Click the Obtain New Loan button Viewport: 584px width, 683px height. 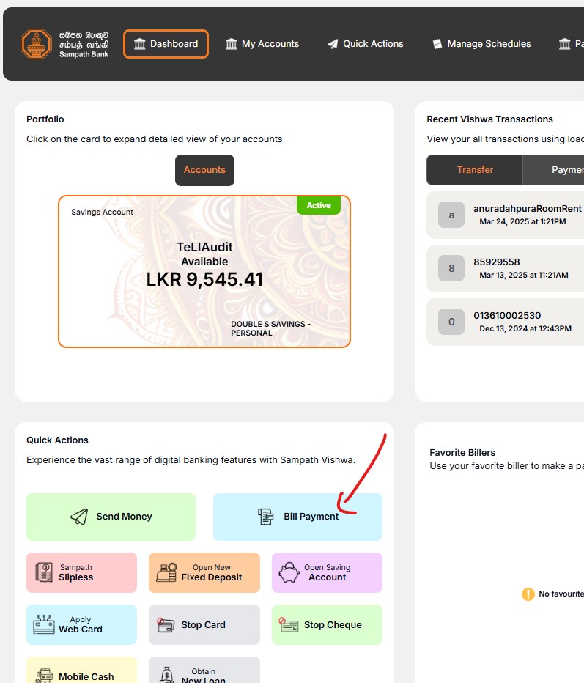tap(204, 673)
